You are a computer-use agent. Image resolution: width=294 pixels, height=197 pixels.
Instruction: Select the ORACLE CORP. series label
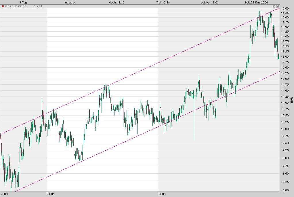coord(16,6)
